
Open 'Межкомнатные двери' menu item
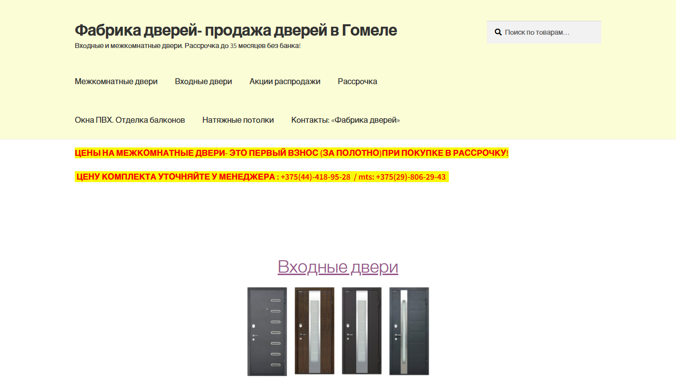pos(116,82)
